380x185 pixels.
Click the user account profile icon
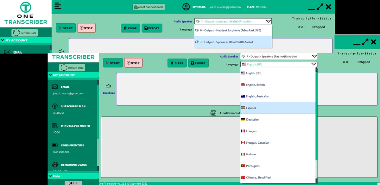pos(186,7)
